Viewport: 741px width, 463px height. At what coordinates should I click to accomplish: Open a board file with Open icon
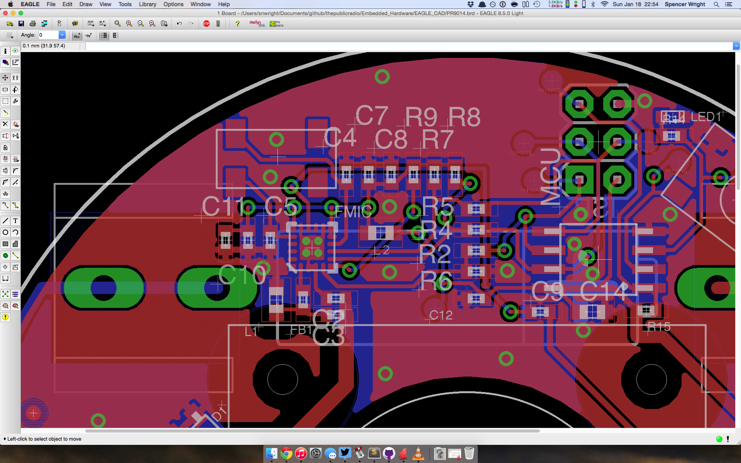10,24
